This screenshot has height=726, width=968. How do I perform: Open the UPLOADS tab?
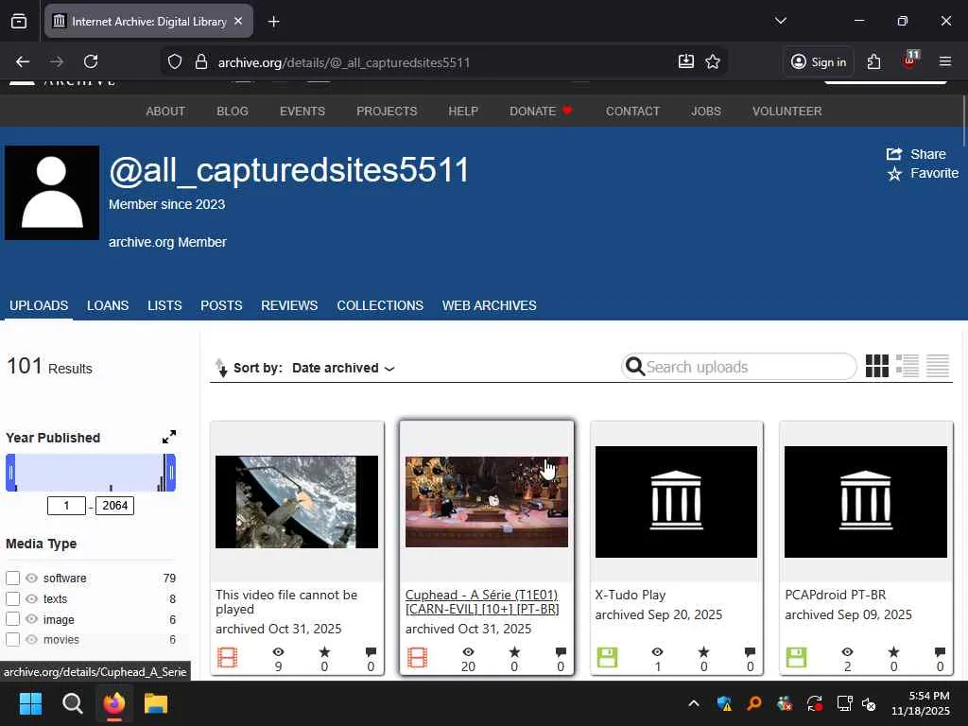click(39, 305)
